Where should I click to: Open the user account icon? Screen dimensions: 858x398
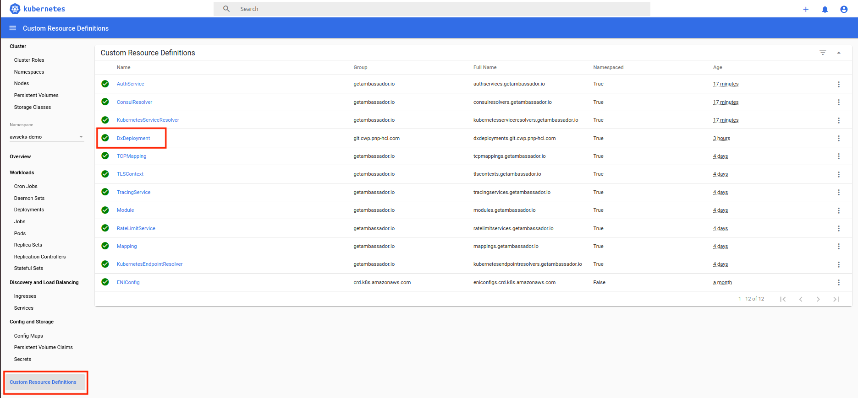click(844, 9)
